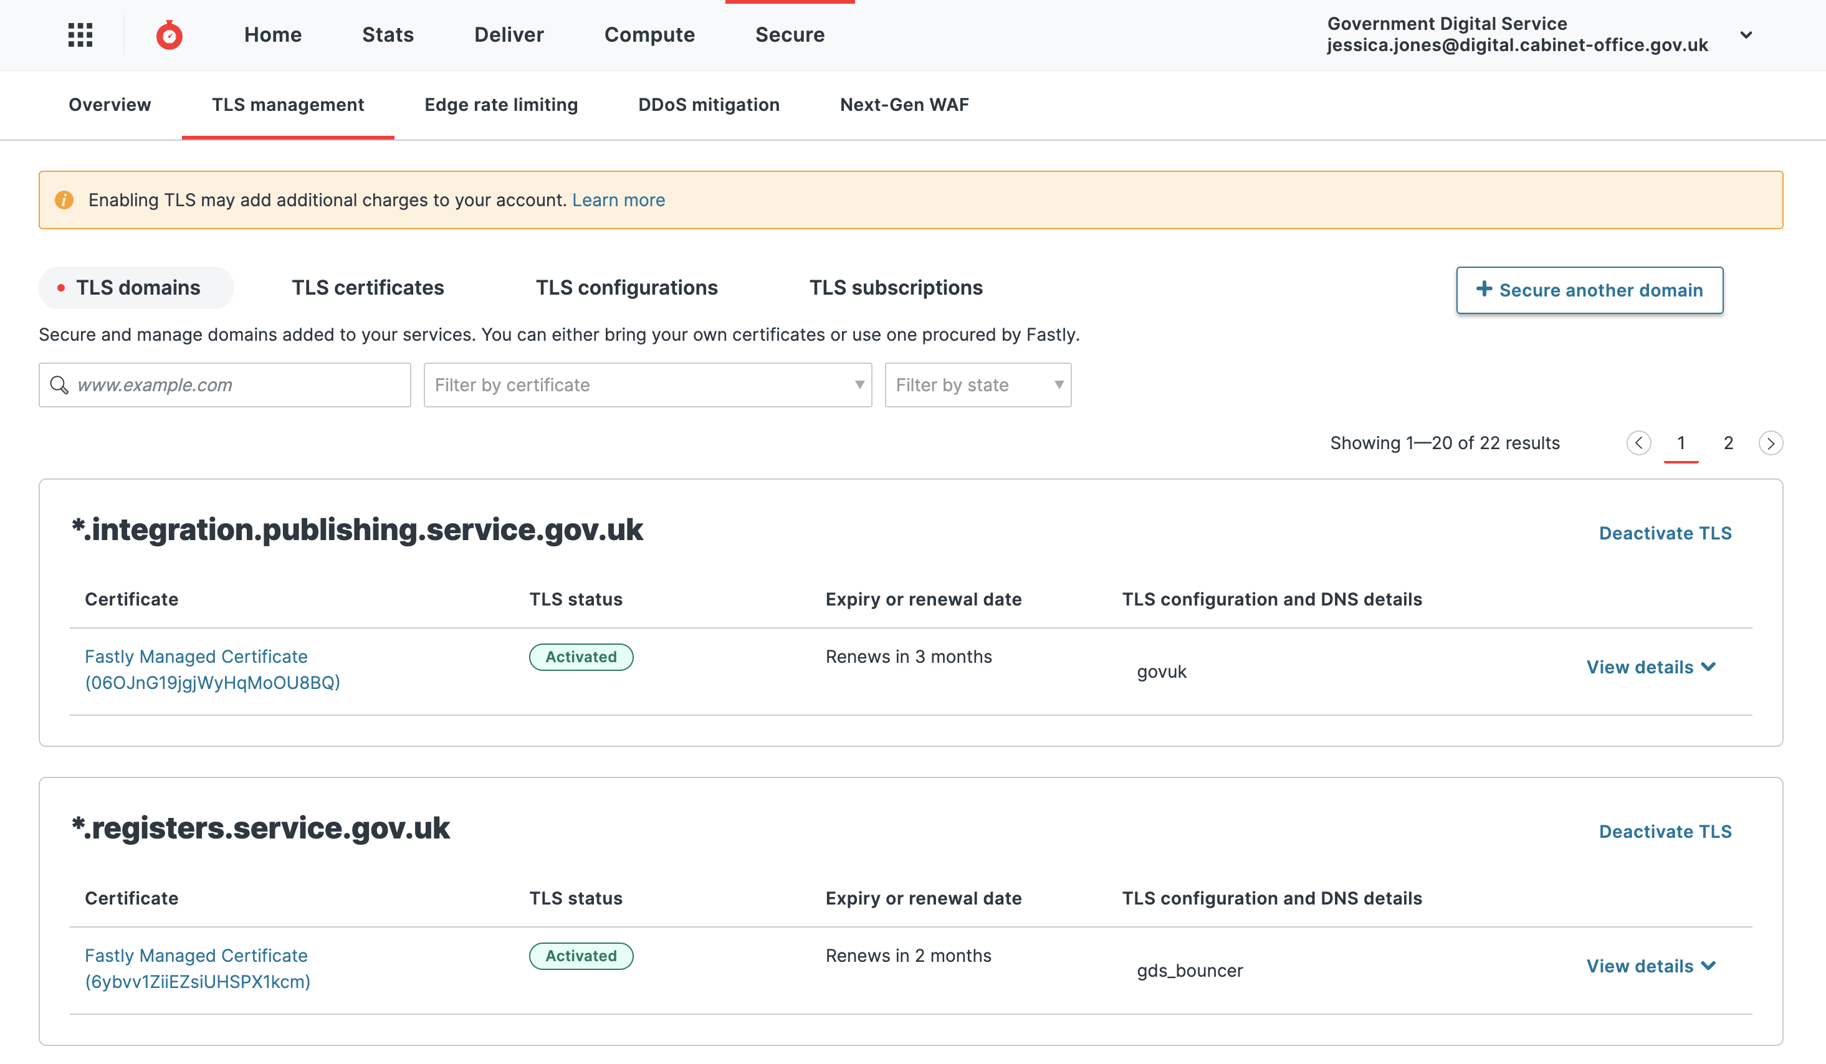This screenshot has width=1826, height=1064.
Task: Switch to the Overview tab
Action: point(110,104)
